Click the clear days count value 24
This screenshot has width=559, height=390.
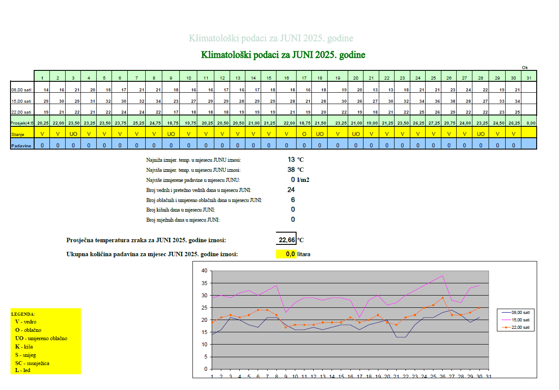pyautogui.click(x=291, y=190)
